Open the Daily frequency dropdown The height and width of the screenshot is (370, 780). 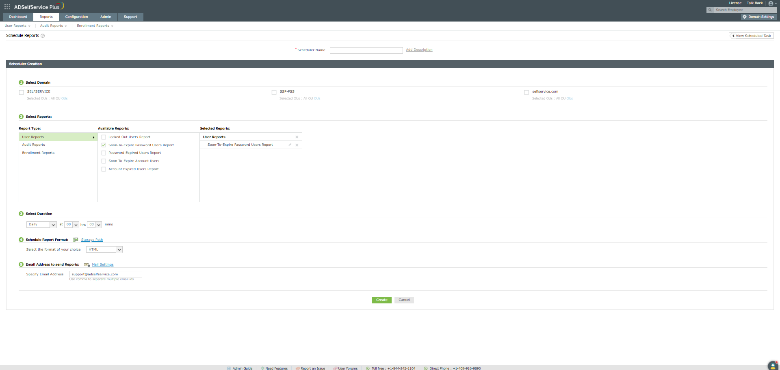(x=41, y=225)
